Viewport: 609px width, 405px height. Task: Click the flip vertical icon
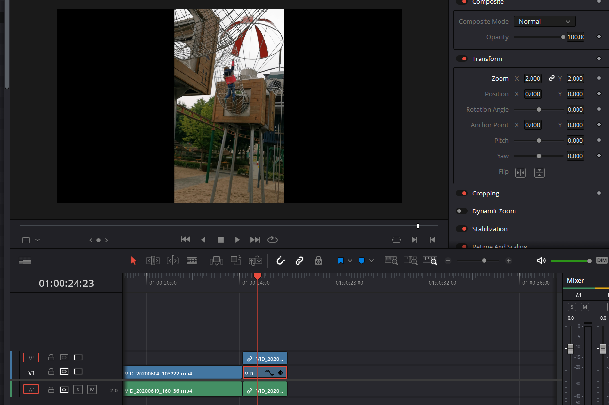(539, 172)
